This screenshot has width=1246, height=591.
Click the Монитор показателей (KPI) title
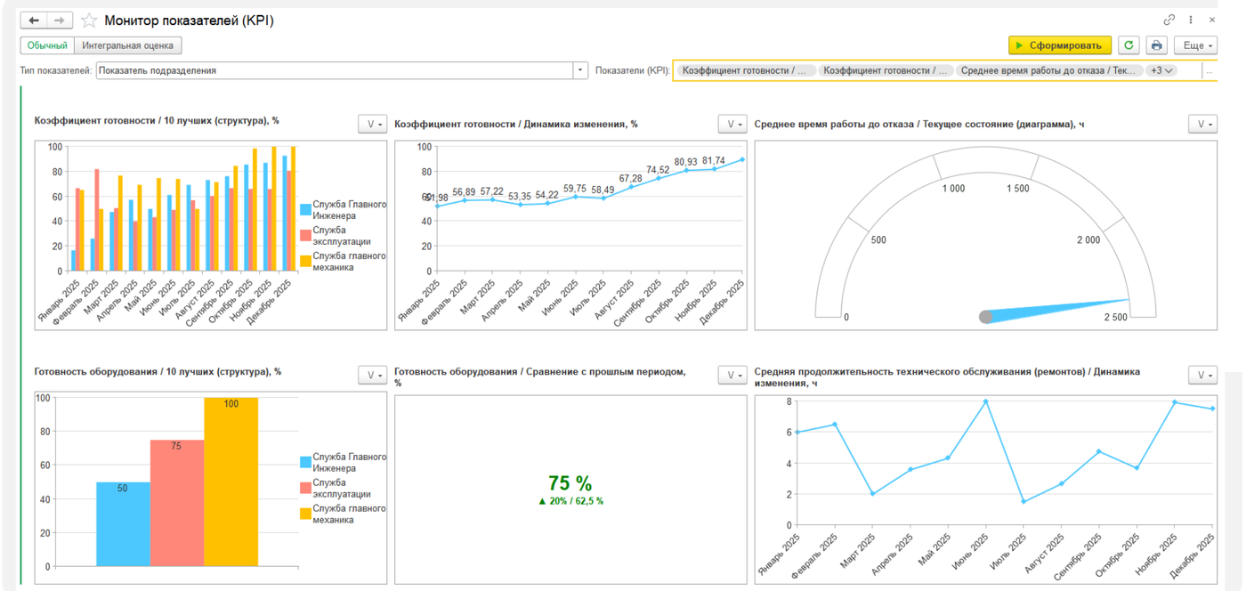(189, 20)
